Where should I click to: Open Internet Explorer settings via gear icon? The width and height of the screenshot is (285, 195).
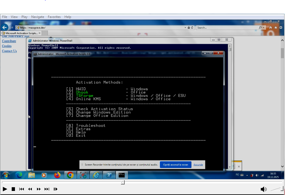(x=281, y=27)
